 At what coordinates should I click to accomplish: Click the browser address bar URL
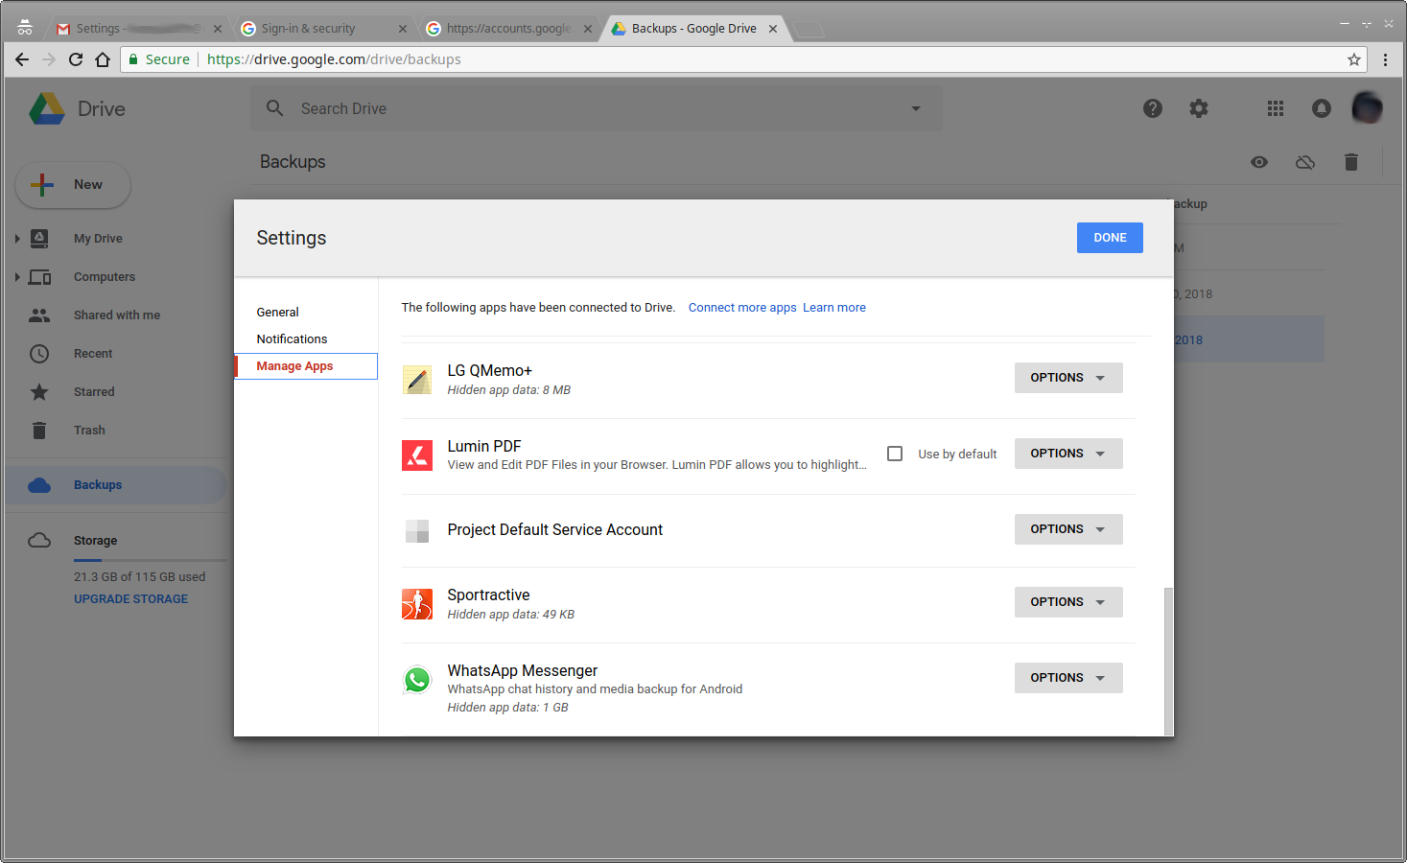(x=334, y=59)
